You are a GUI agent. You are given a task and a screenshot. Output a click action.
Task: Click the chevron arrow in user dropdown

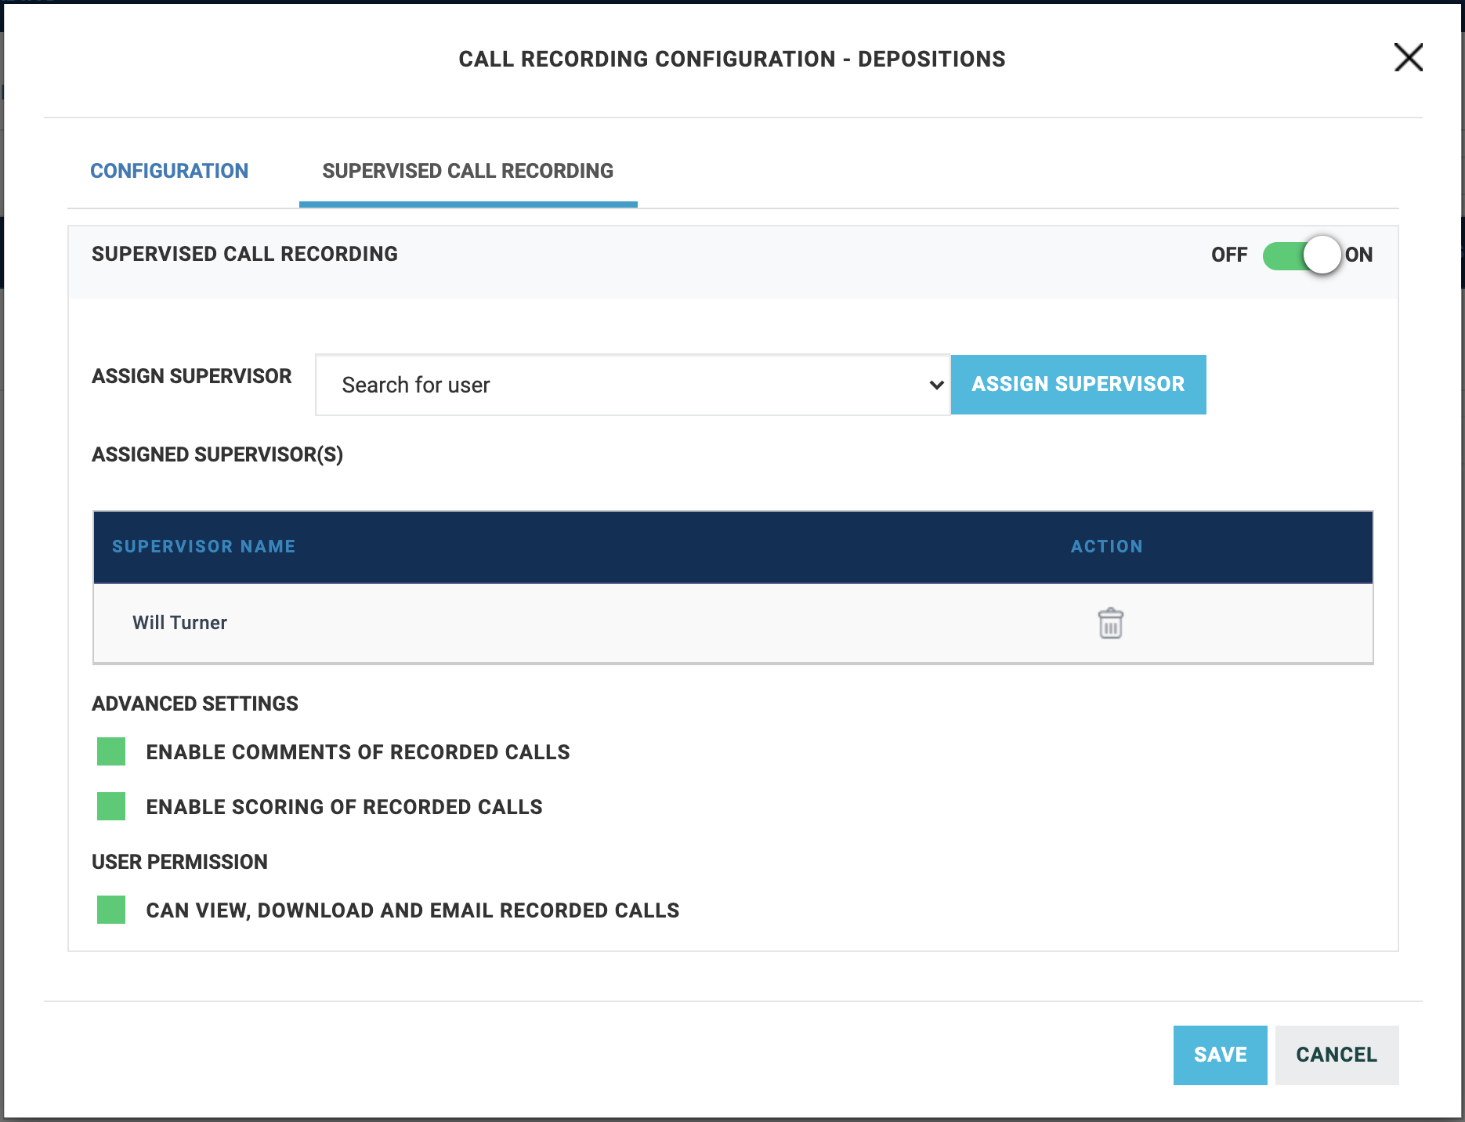coord(935,385)
